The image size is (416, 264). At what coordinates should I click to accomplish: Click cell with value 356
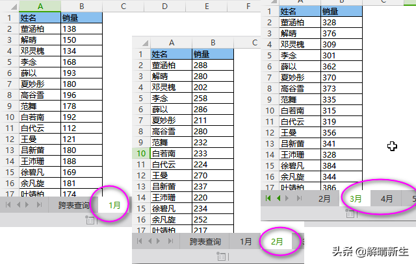pyautogui.click(x=342, y=132)
